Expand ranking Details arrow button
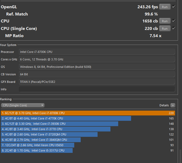182x163 pixels. coord(173,105)
